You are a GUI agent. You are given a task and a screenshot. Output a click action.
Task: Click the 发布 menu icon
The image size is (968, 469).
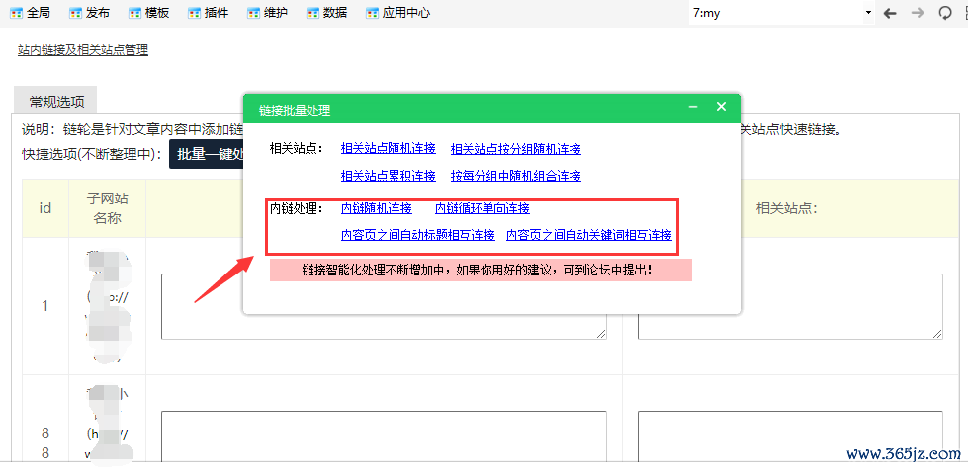[77, 13]
